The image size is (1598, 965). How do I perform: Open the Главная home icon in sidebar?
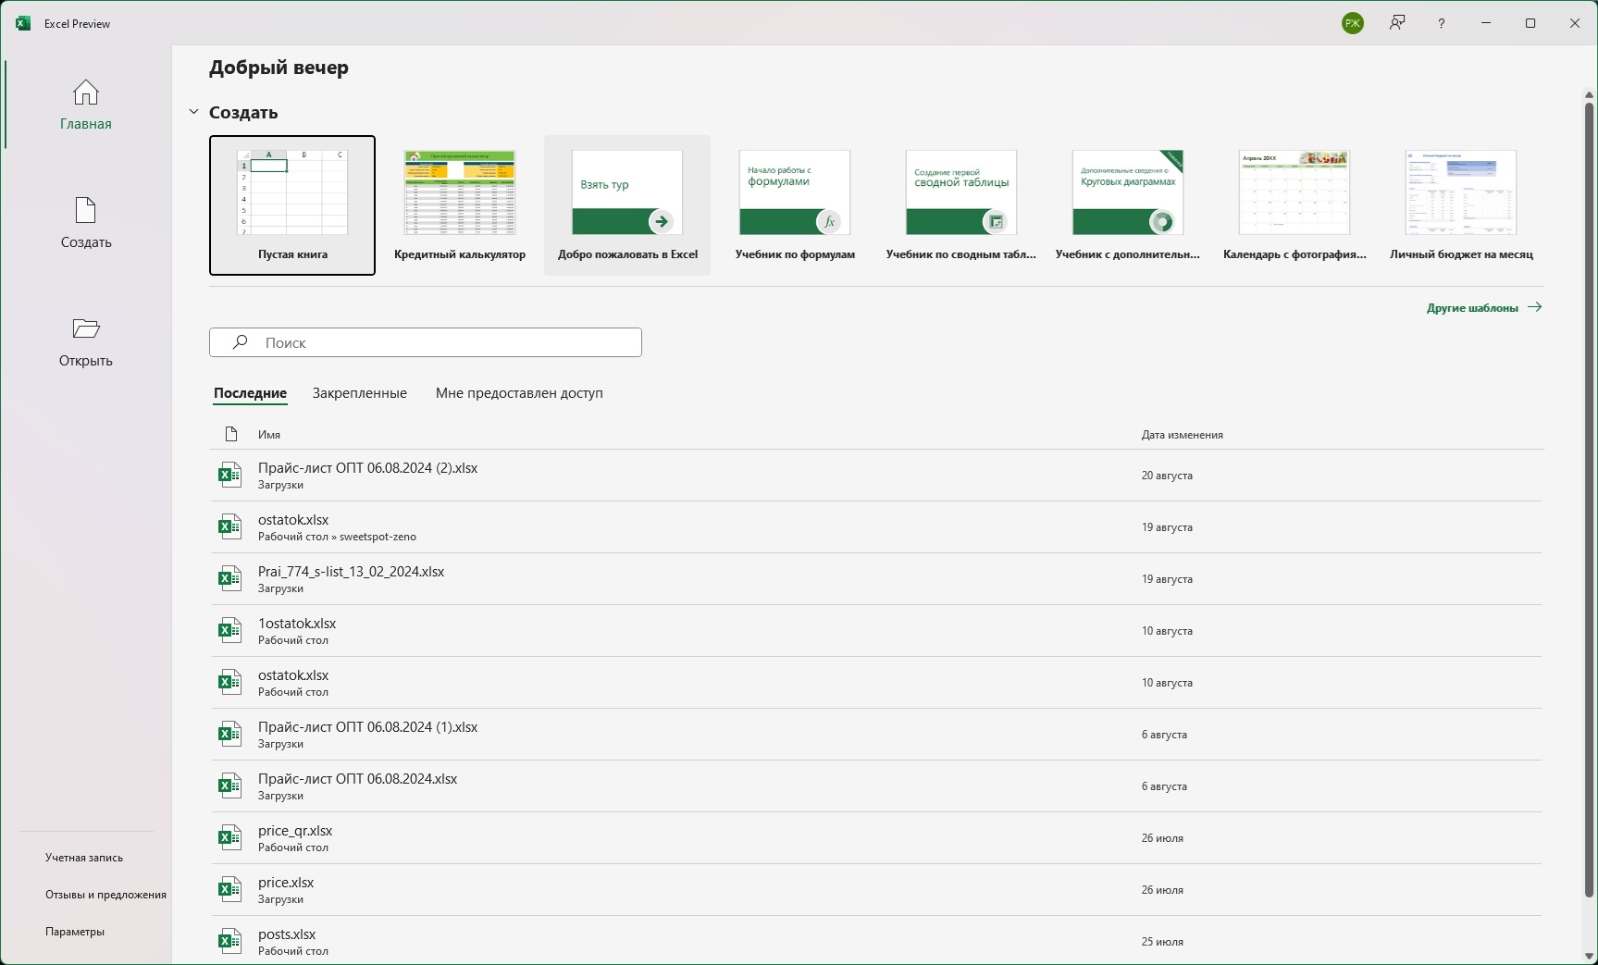[86, 93]
